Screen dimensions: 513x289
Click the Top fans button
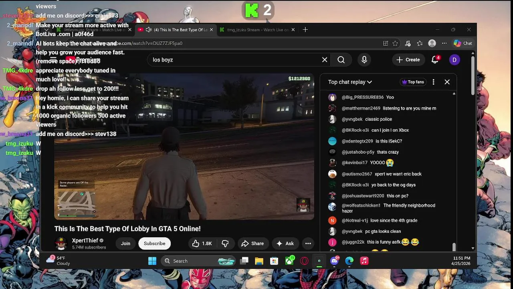point(413,82)
